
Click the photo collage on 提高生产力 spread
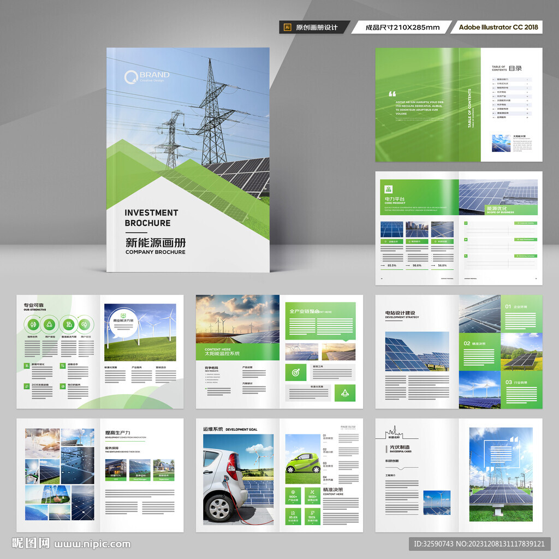coord(60,474)
